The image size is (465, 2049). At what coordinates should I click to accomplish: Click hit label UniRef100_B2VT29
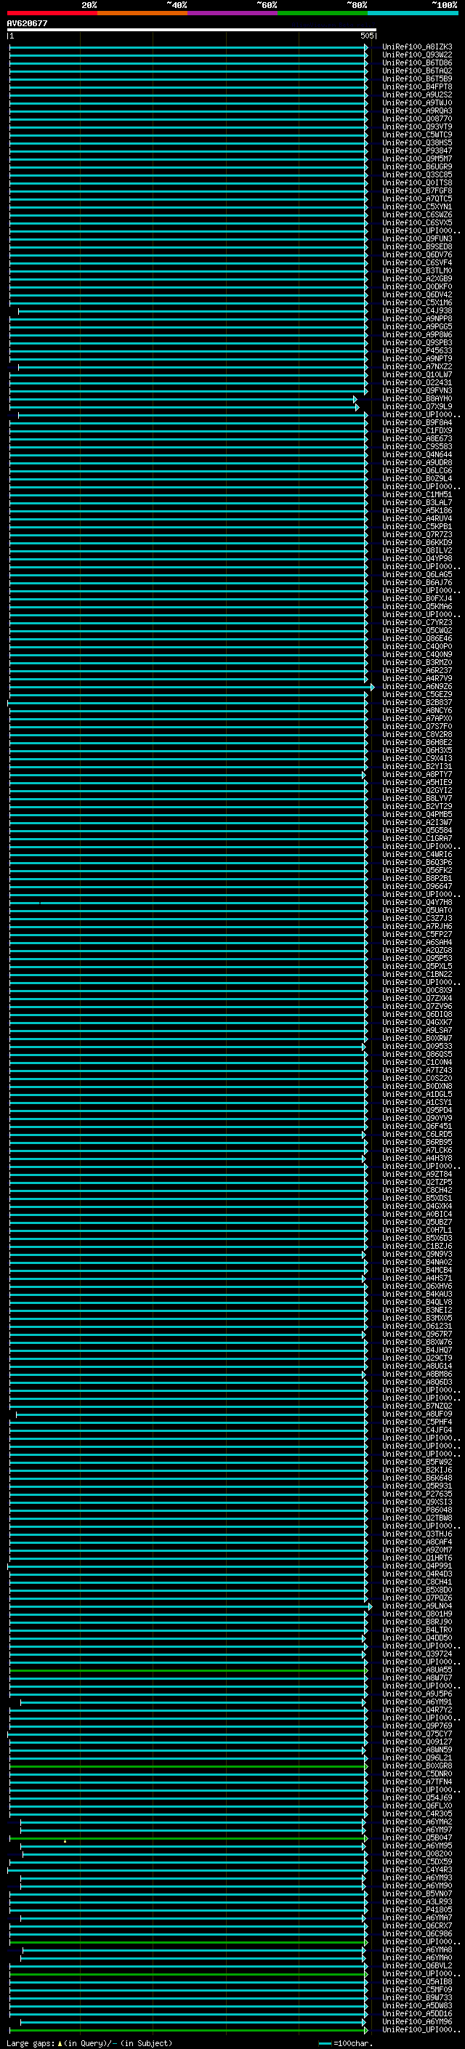(x=416, y=807)
